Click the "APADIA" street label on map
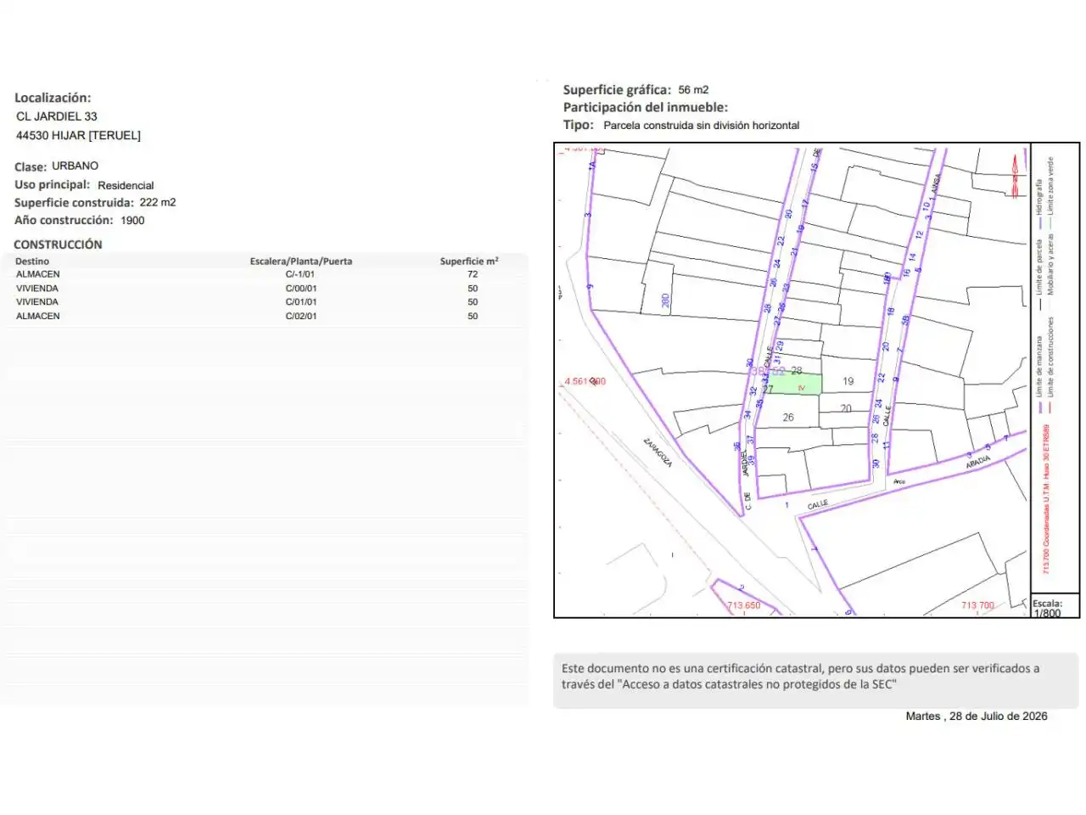 [x=978, y=462]
